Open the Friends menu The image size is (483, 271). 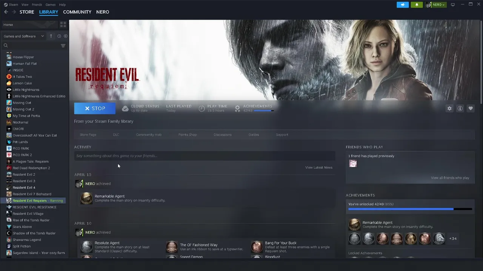tap(37, 5)
